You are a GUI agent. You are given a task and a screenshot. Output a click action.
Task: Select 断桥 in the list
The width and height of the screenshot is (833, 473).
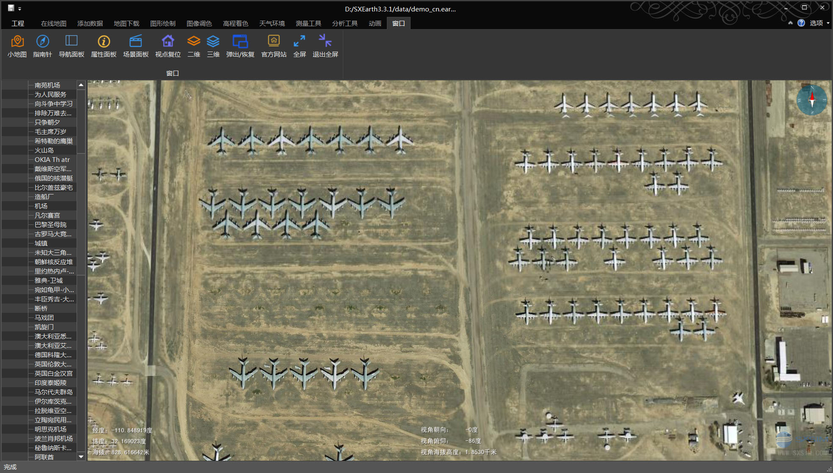pos(41,308)
